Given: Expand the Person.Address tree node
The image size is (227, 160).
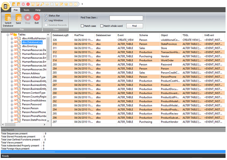Looking at the screenshot, I should pyautogui.click(x=12, y=73).
